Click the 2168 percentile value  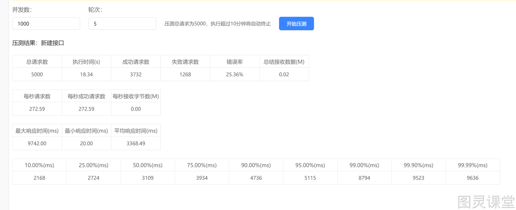pos(39,178)
